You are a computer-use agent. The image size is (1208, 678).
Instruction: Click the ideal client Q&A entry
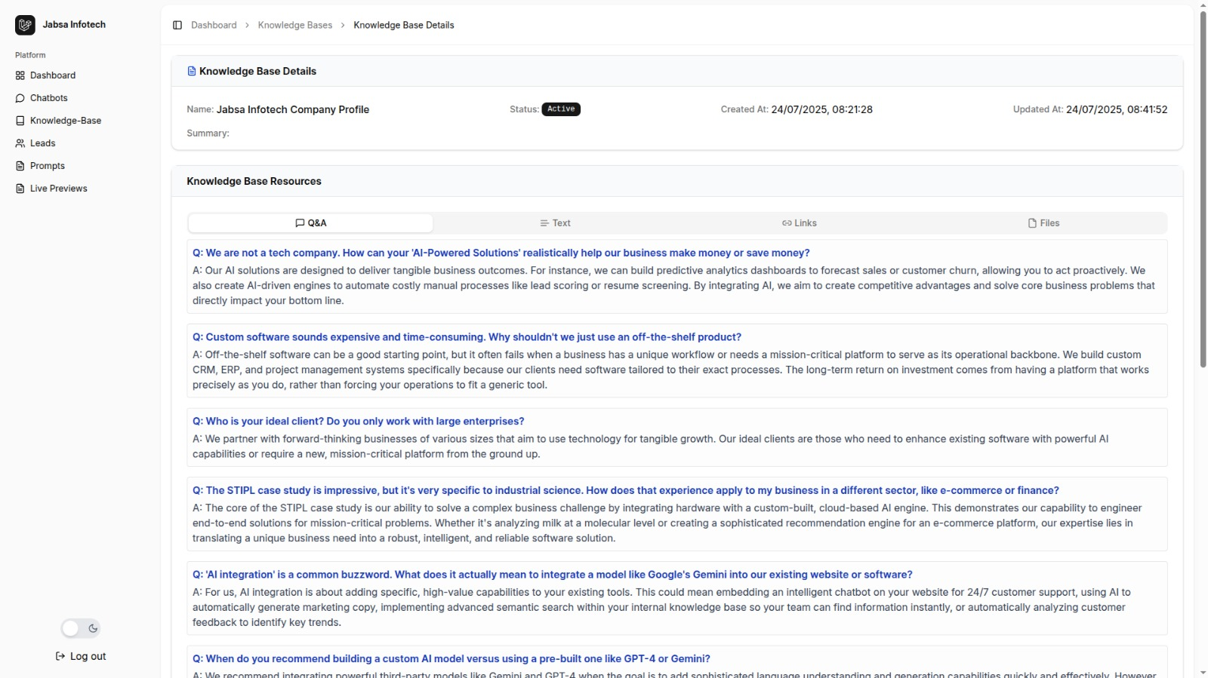[358, 421]
